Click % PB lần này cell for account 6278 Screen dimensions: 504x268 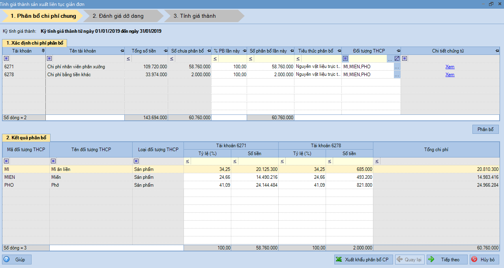pos(229,75)
